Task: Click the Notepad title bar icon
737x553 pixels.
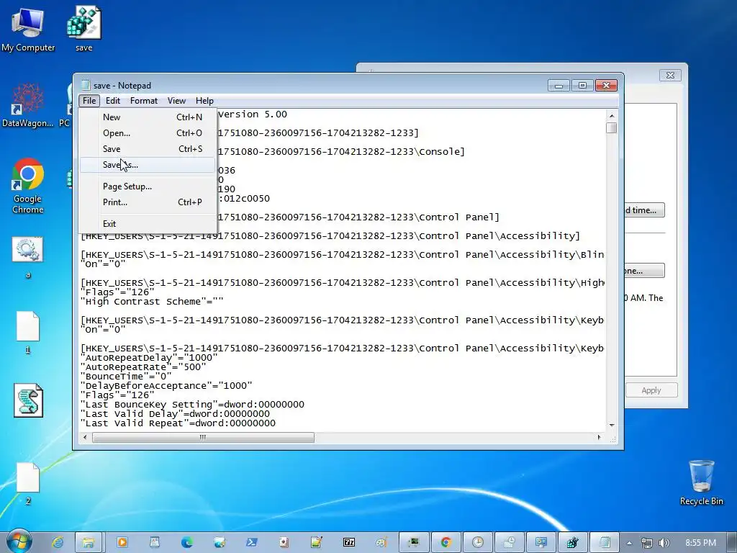Action: pos(86,85)
